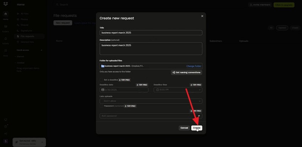This screenshot has width=302, height=147.
Task: Collapse the Starred section
Action: click(15, 56)
